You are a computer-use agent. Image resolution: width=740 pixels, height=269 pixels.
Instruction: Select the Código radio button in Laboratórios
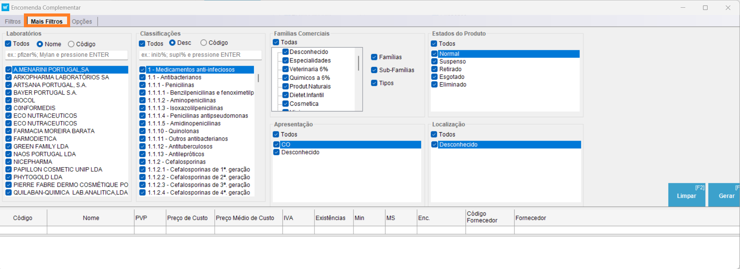point(71,44)
